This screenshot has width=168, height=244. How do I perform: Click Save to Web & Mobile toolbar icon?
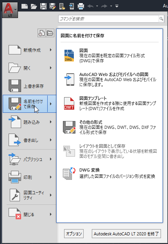point(71,6)
